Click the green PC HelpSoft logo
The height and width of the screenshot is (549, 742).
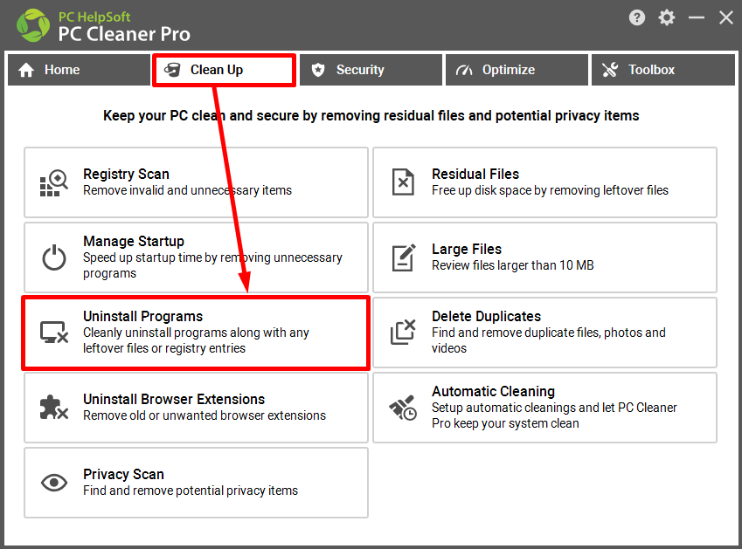(x=32, y=25)
